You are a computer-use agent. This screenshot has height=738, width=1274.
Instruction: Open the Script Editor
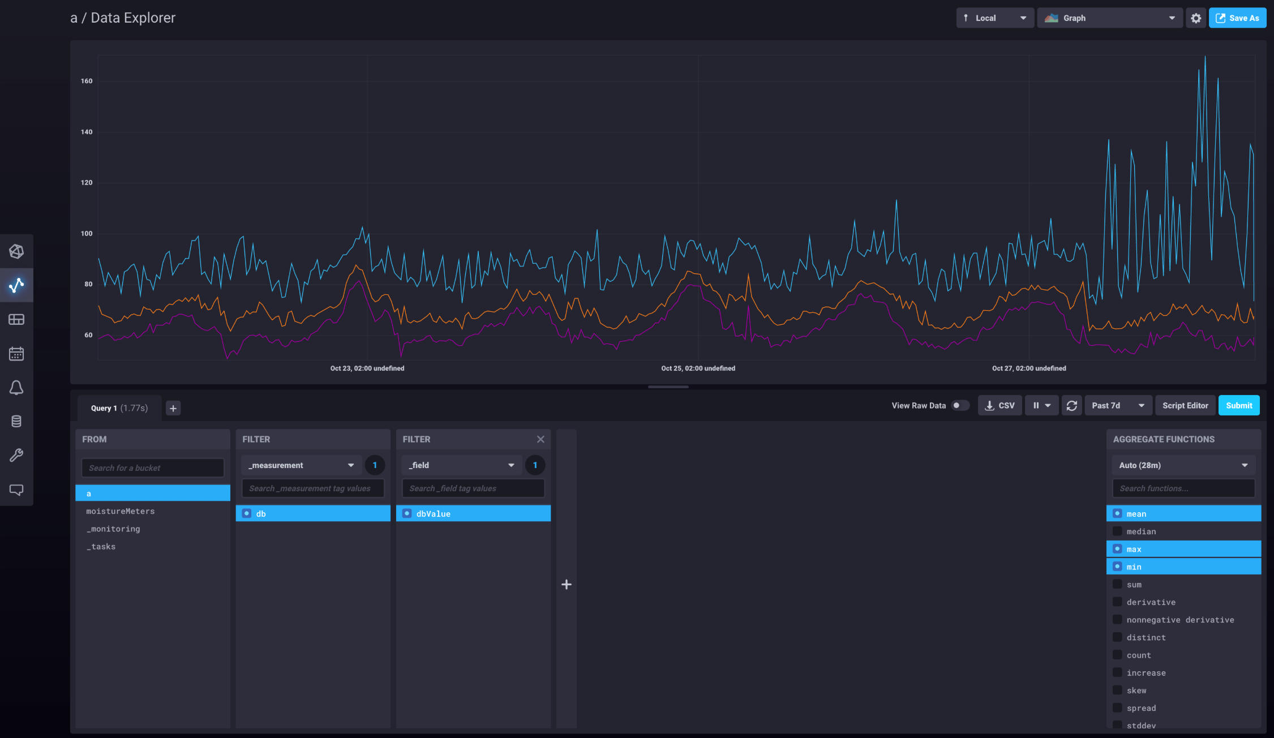click(1185, 405)
